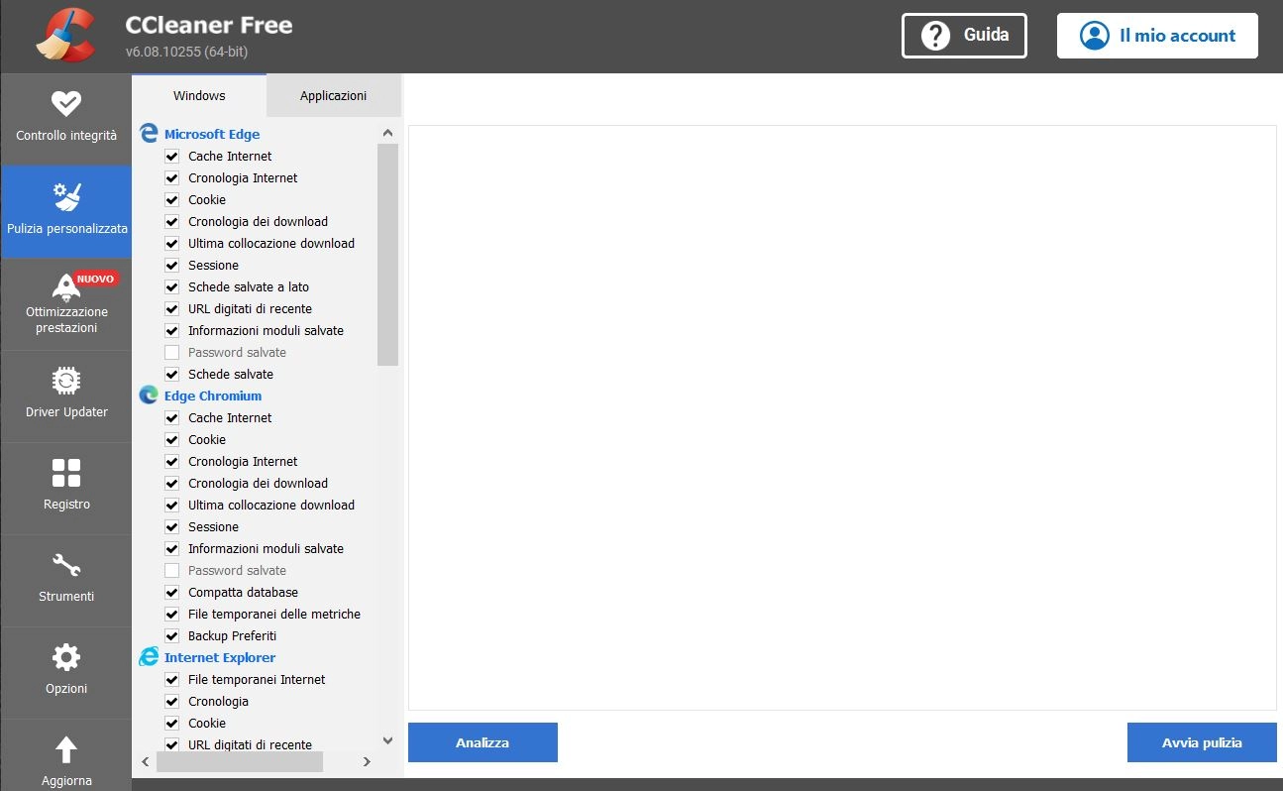Screen dimensions: 1283x791
Task: Click the horizontal scrollbar thumb below the list
Action: click(x=240, y=761)
